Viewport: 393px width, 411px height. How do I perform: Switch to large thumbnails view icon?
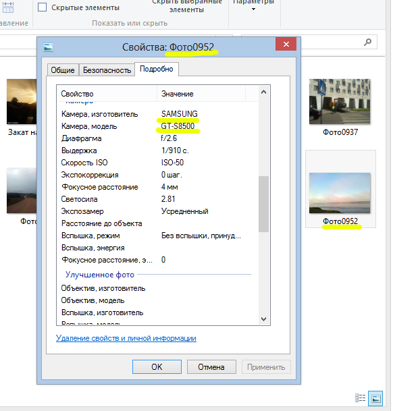click(375, 398)
